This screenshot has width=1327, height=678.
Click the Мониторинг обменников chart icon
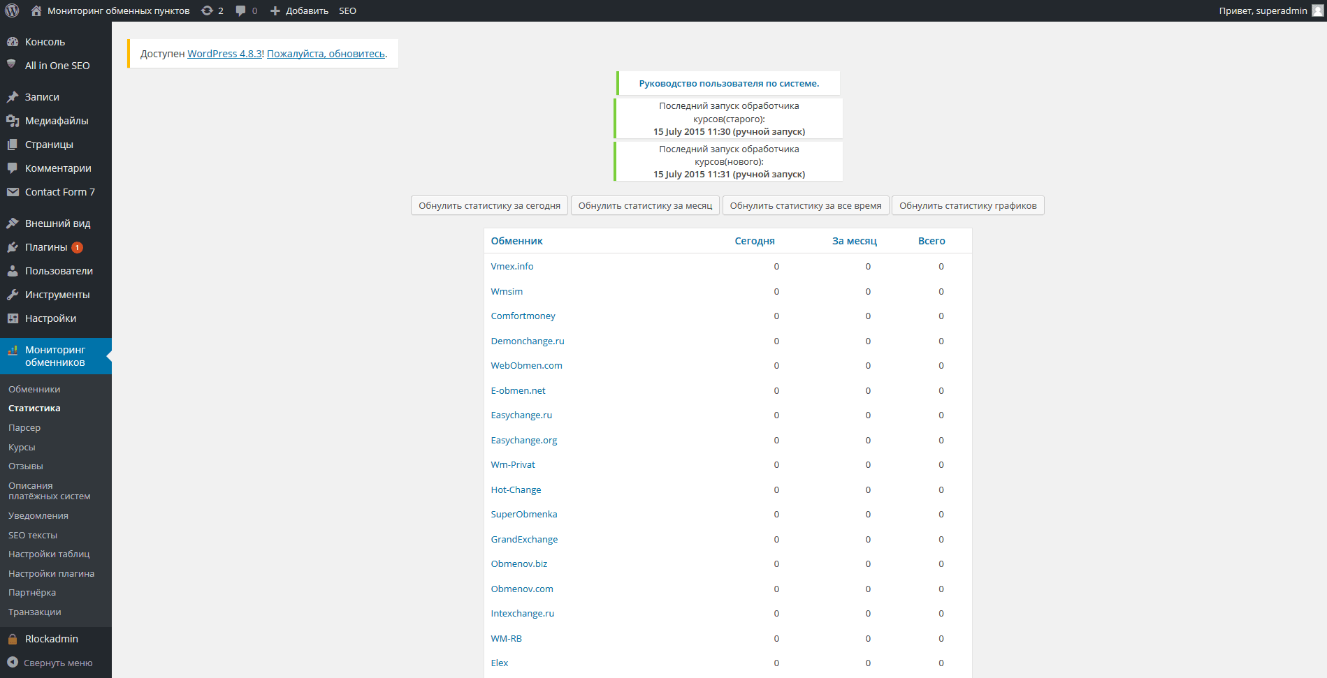[x=13, y=351]
